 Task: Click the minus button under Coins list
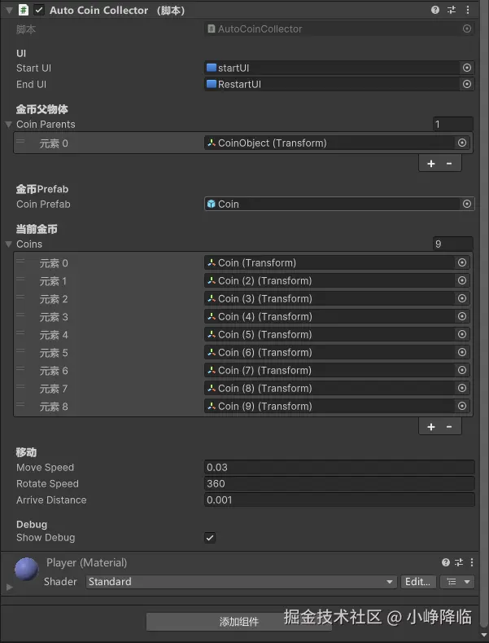point(449,426)
